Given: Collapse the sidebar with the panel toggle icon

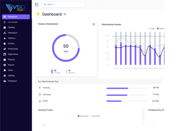Looking at the screenshot, I should coord(36,4).
